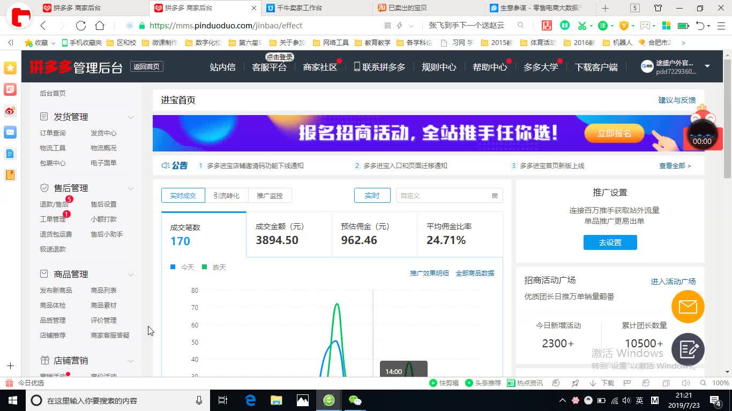Image resolution: width=732 pixels, height=411 pixels.
Task: Set page zoom via 100% indicator
Action: (720, 383)
